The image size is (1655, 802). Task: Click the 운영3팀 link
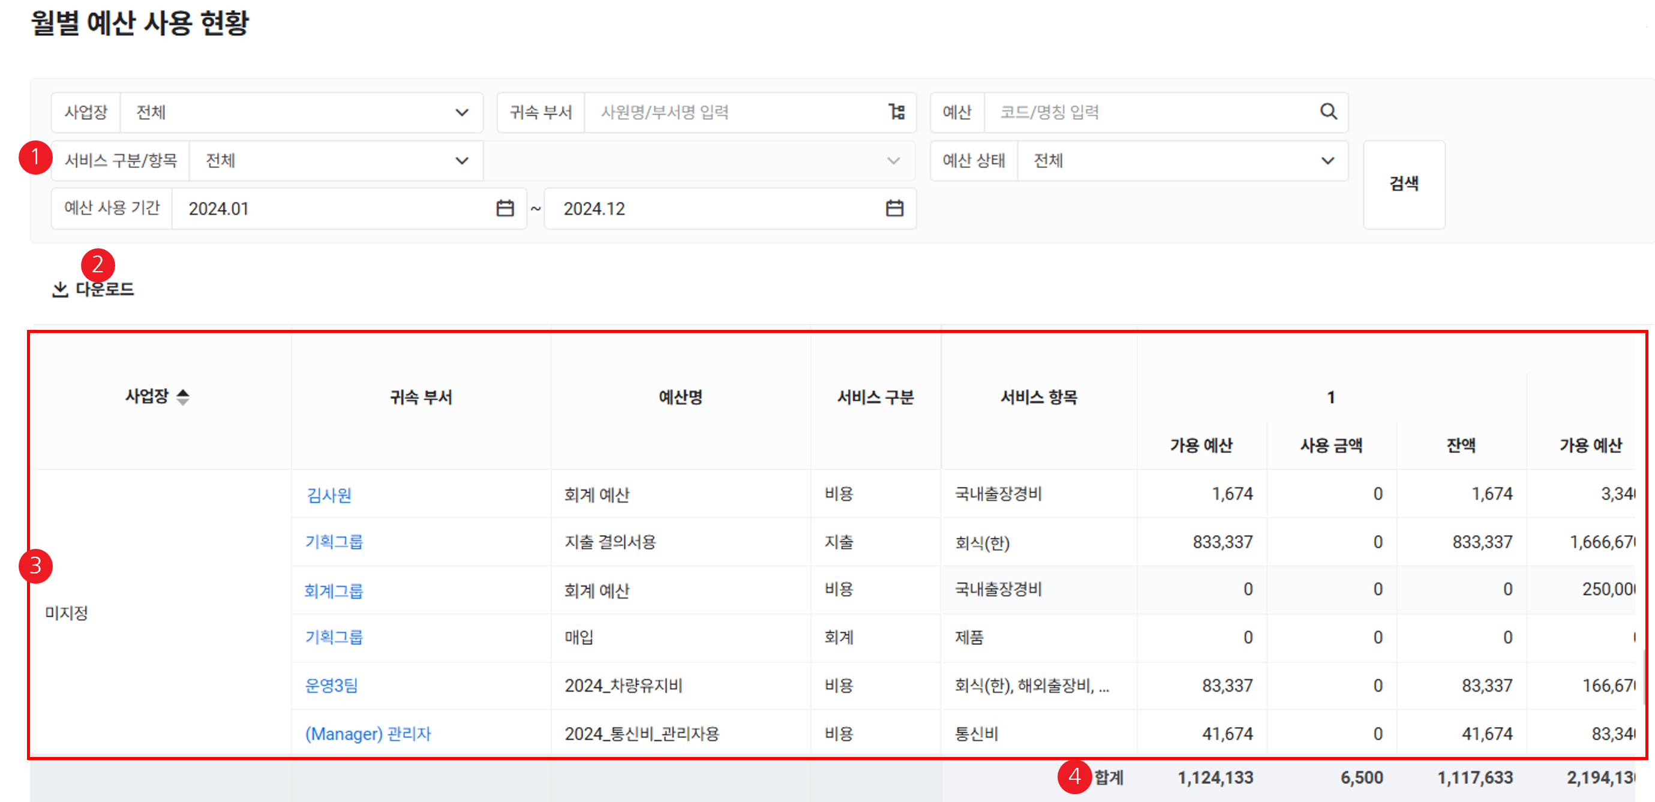331,686
